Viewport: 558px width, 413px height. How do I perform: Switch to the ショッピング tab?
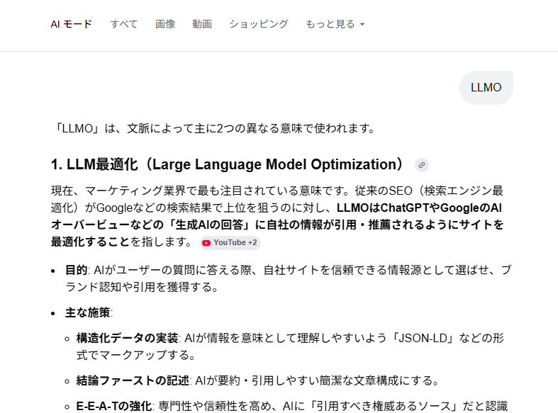pos(258,24)
